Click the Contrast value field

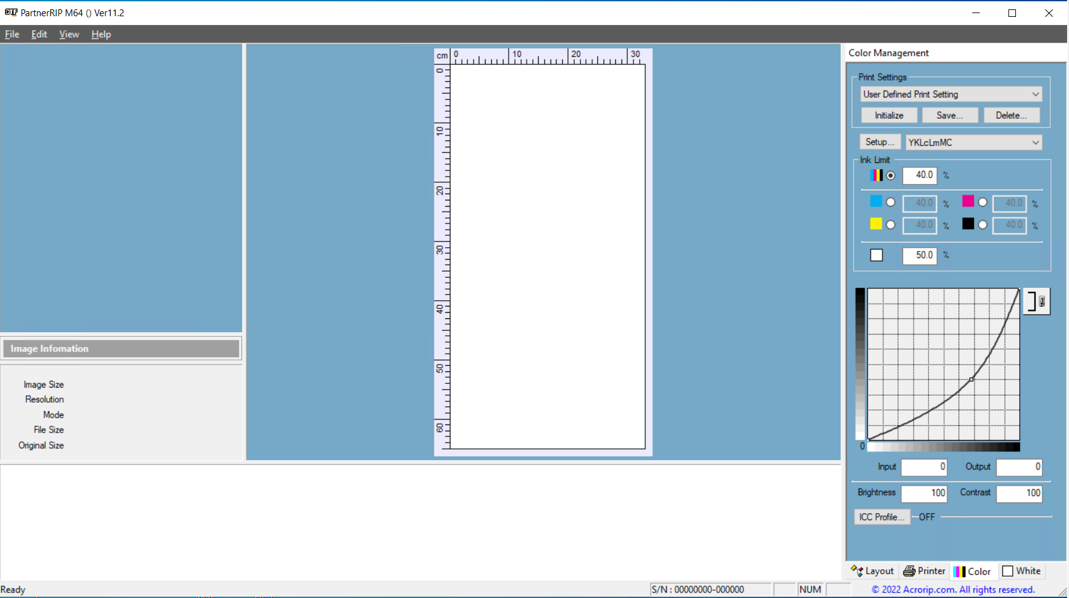point(1019,493)
